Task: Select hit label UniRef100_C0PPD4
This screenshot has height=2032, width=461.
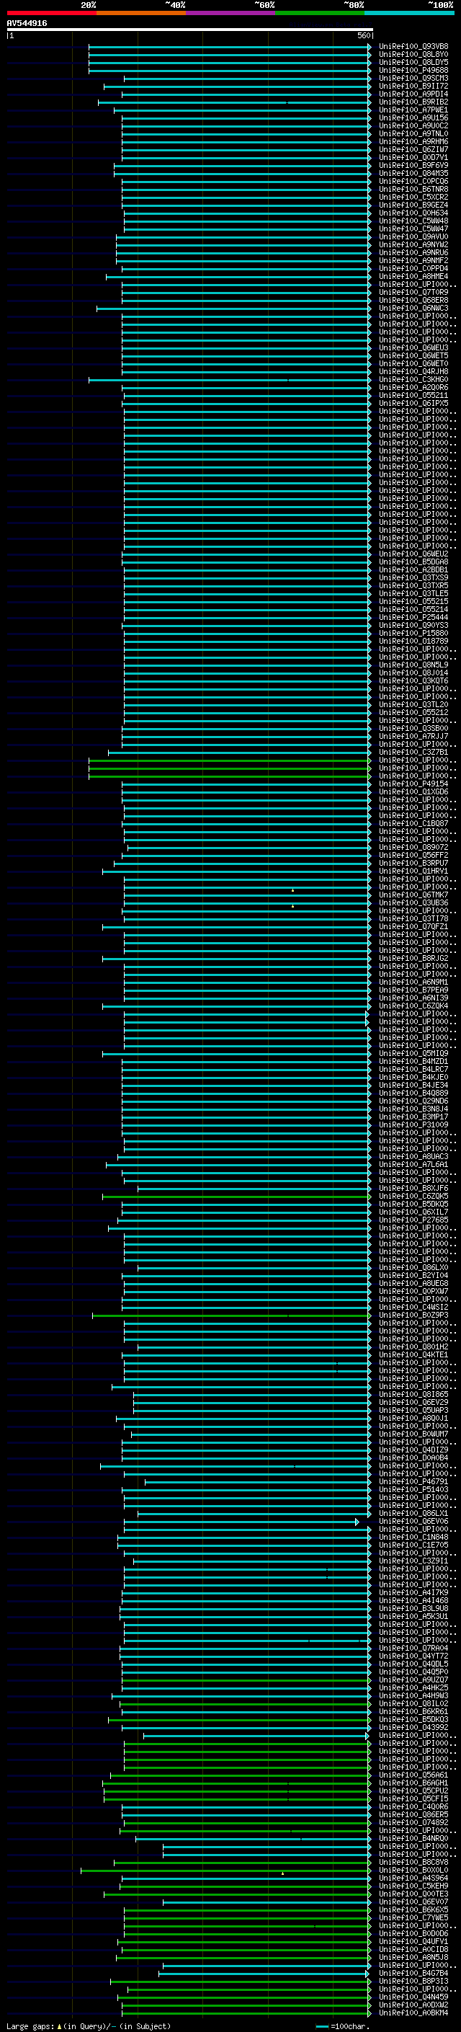Action: [x=413, y=268]
